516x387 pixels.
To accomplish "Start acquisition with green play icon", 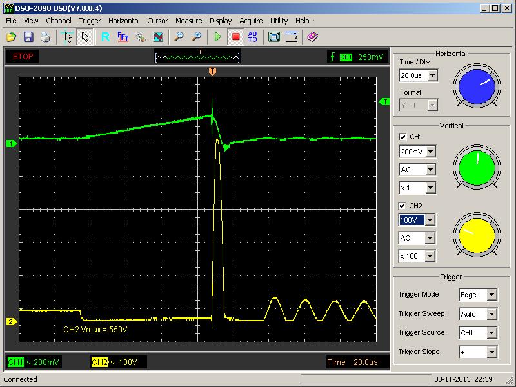I will pos(217,37).
